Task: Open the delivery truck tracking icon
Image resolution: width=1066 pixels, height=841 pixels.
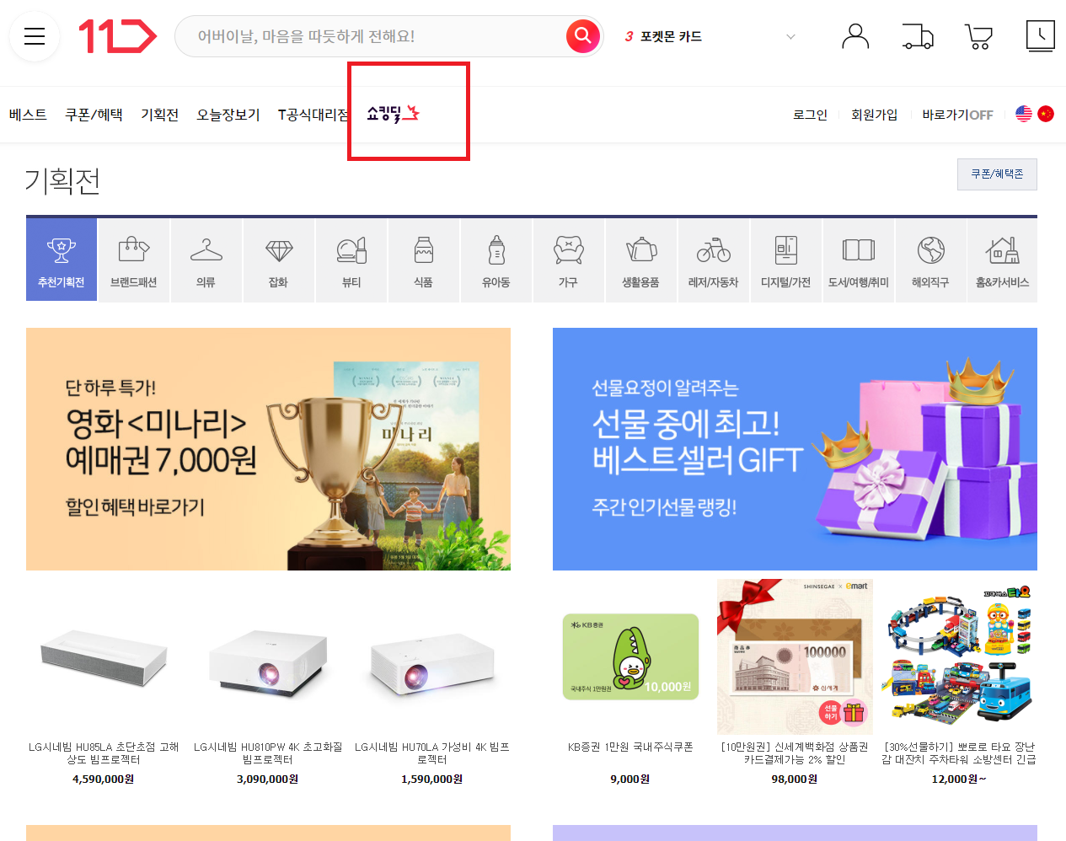Action: point(918,36)
